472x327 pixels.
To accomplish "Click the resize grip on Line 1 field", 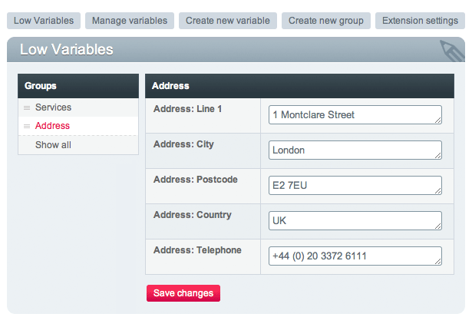I will click(x=438, y=120).
